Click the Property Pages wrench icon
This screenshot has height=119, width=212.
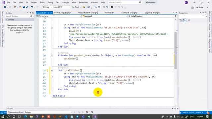[189, 20]
